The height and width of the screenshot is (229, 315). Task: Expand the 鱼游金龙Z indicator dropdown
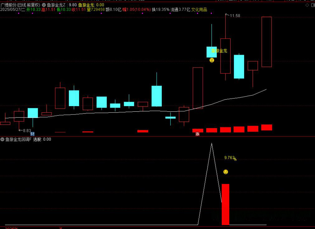coord(44,5)
